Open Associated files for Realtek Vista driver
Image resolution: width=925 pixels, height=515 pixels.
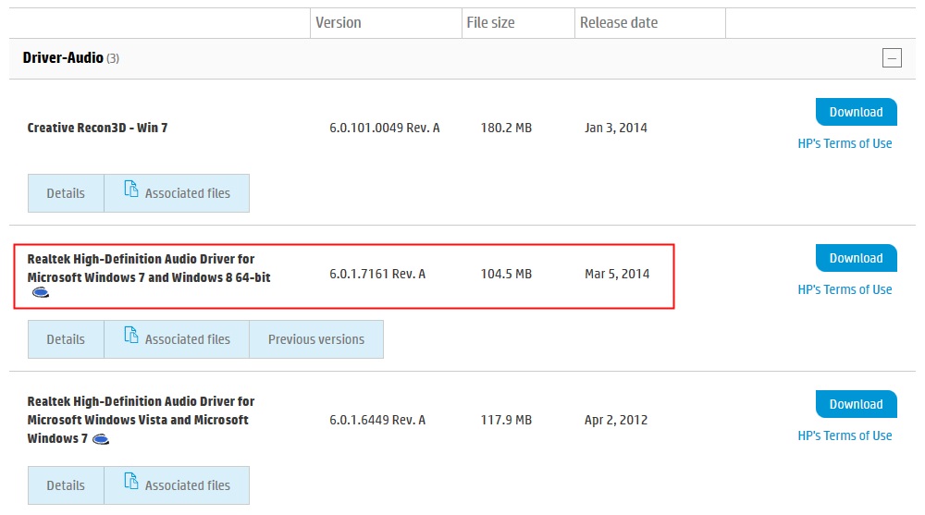pyautogui.click(x=177, y=485)
